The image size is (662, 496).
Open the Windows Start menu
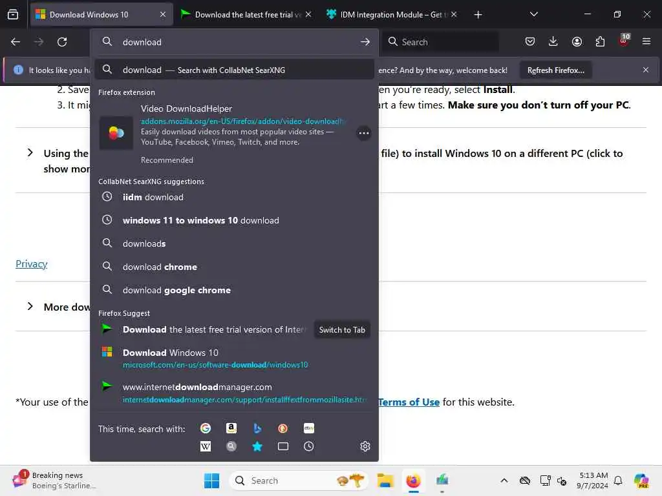tap(211, 480)
